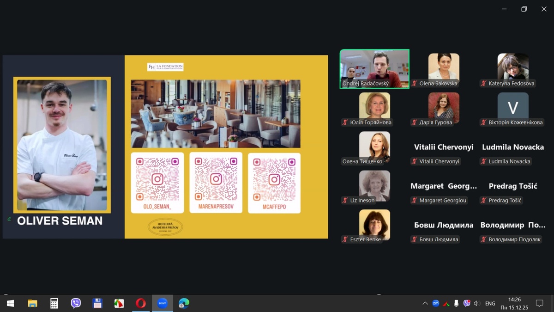Select Ondrej Radačovský's active speaker video
The width and height of the screenshot is (554, 312).
(x=374, y=68)
